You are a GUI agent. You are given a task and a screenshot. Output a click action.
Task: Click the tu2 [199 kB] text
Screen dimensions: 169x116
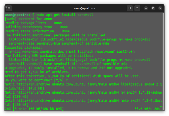click(x=17, y=96)
